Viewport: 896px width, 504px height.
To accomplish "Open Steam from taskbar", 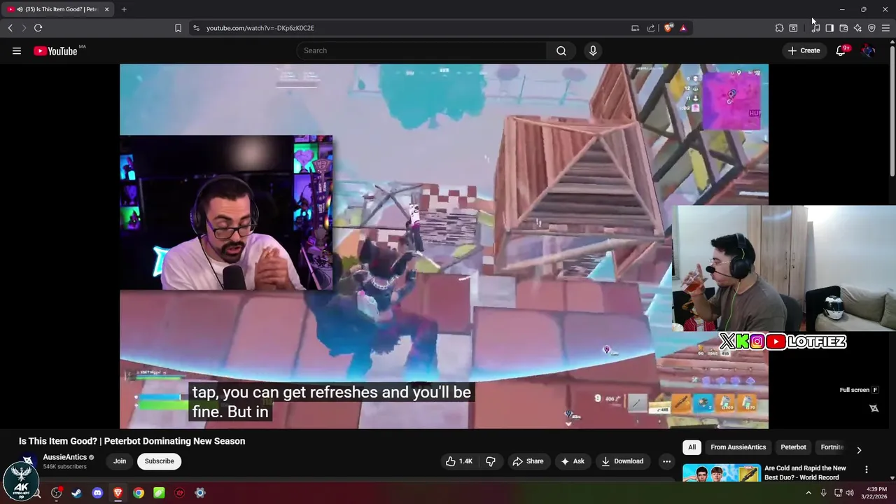I will click(77, 493).
